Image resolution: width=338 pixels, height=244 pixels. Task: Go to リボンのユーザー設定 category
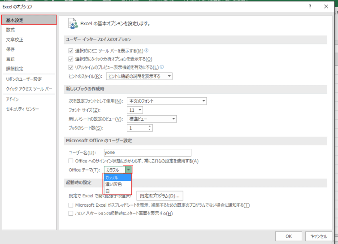tap(29, 79)
